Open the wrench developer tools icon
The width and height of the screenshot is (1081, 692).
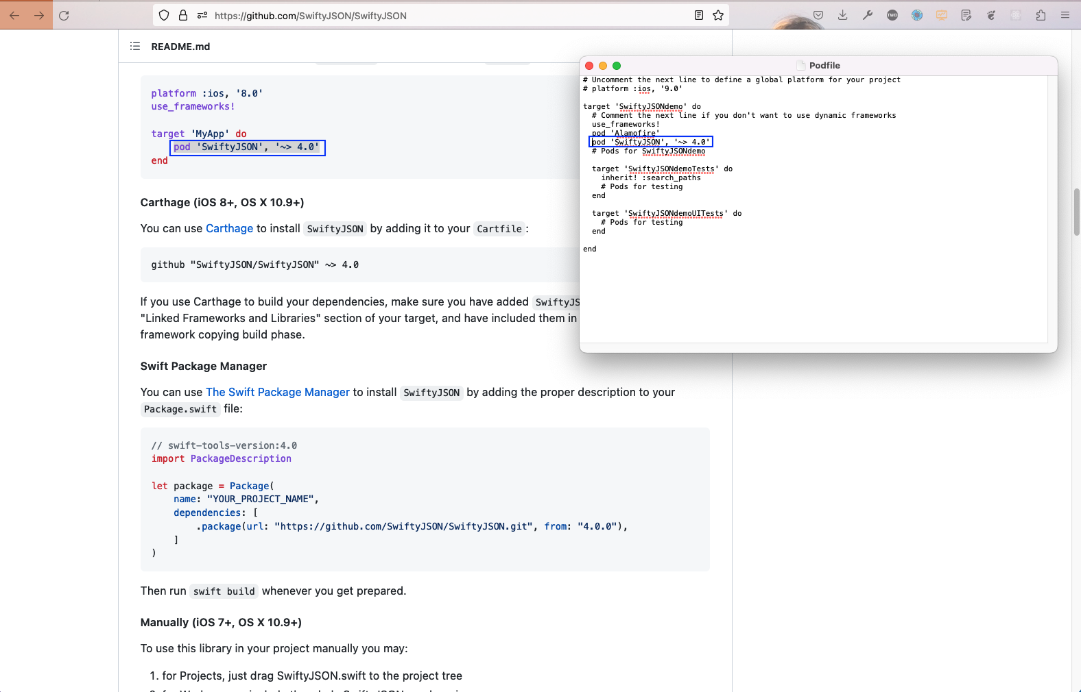tap(868, 15)
